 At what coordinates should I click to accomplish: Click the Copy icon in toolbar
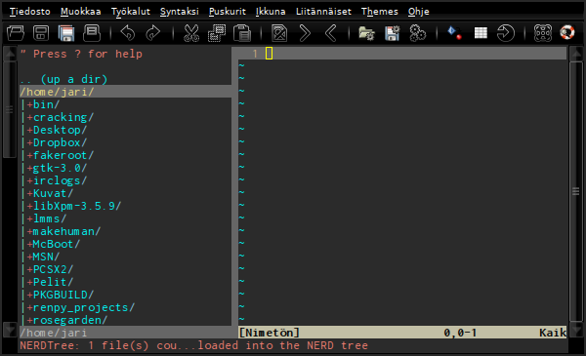pos(217,33)
